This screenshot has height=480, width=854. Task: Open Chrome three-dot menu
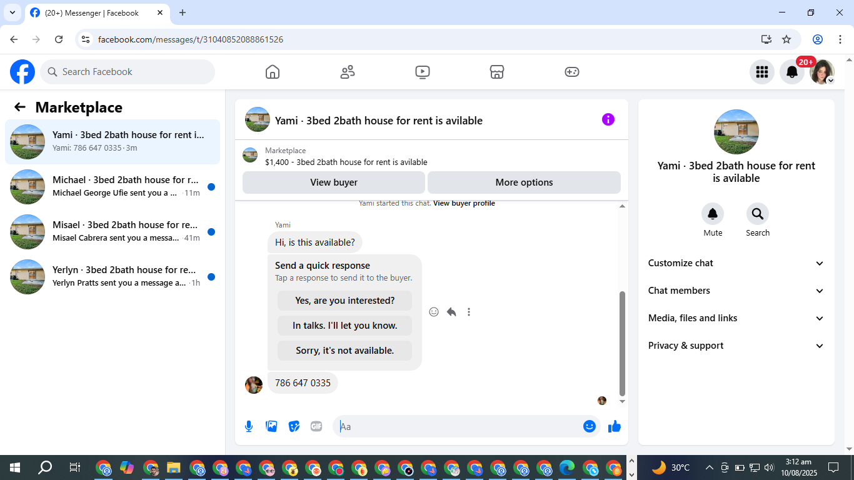(x=840, y=39)
